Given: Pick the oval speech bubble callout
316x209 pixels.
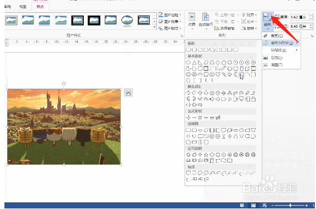Looking at the screenshot, I should (200, 173).
